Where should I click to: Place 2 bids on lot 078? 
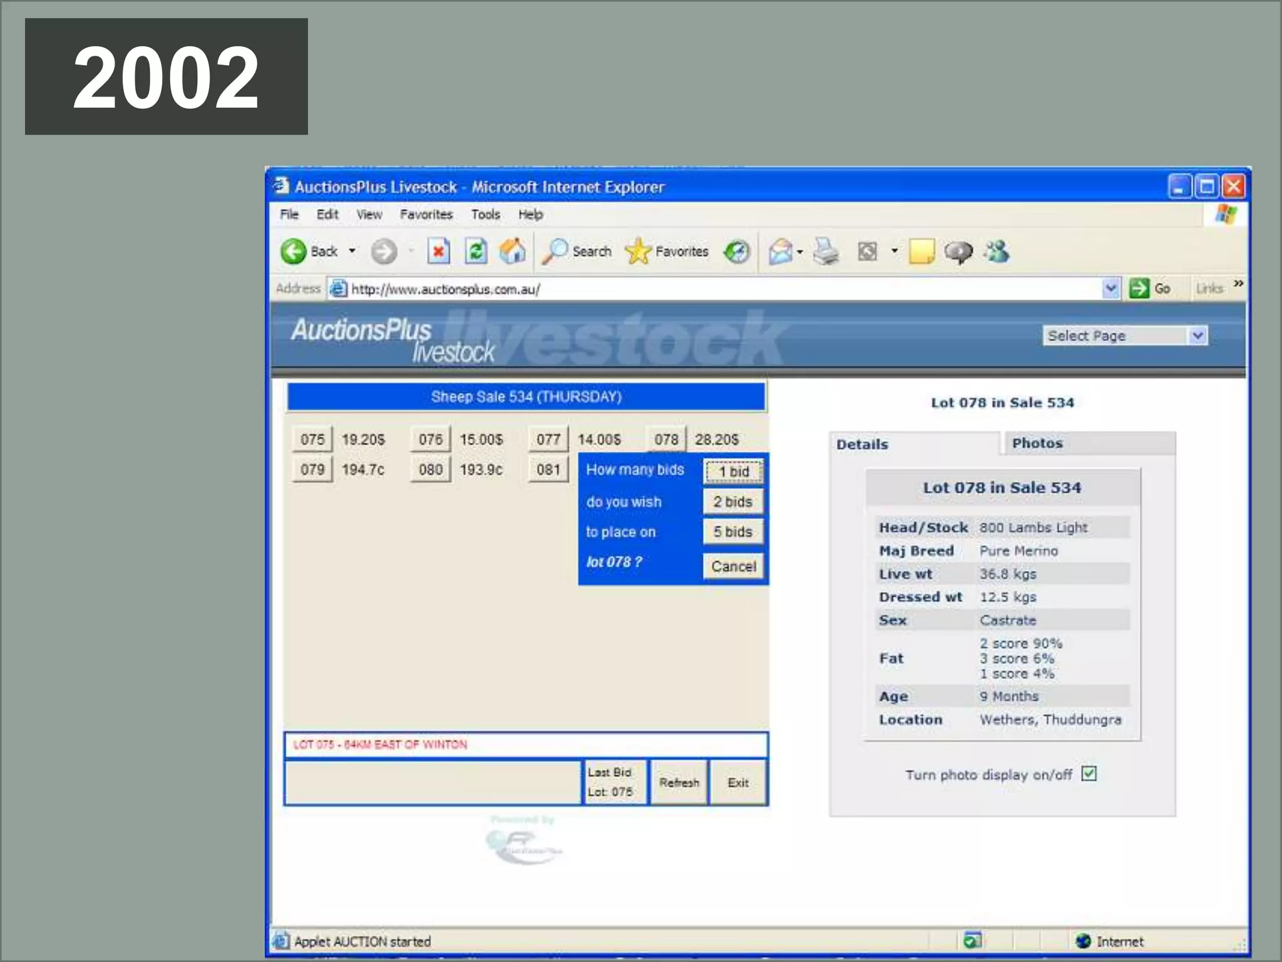[x=732, y=502]
